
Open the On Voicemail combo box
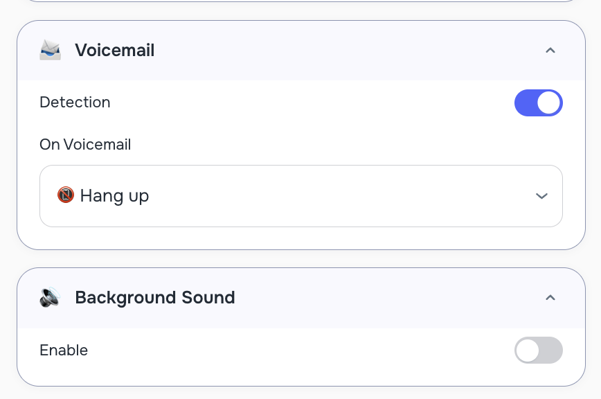click(300, 196)
